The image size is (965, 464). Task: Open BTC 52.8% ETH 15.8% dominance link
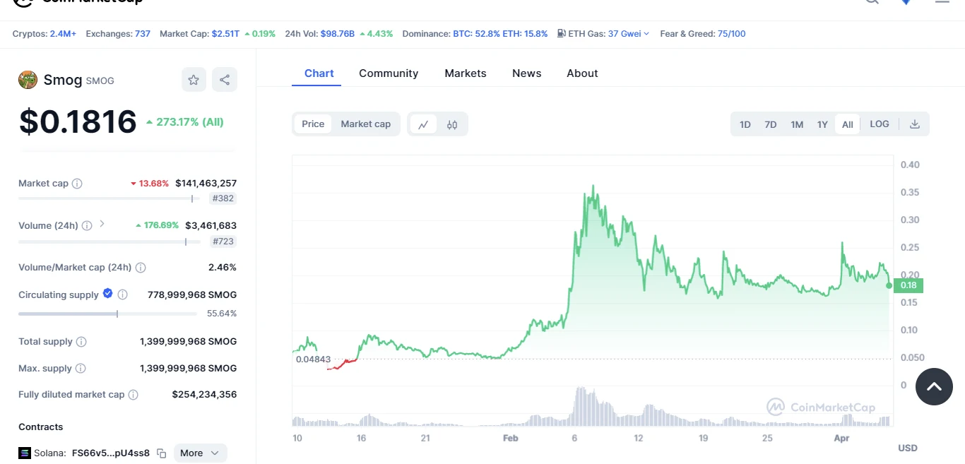pos(500,34)
